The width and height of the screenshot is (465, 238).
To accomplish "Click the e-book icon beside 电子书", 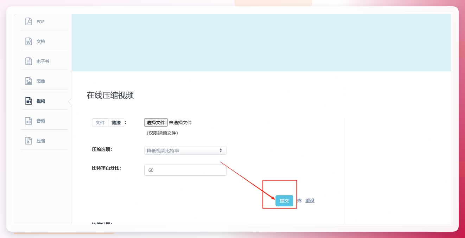I will coord(28,61).
